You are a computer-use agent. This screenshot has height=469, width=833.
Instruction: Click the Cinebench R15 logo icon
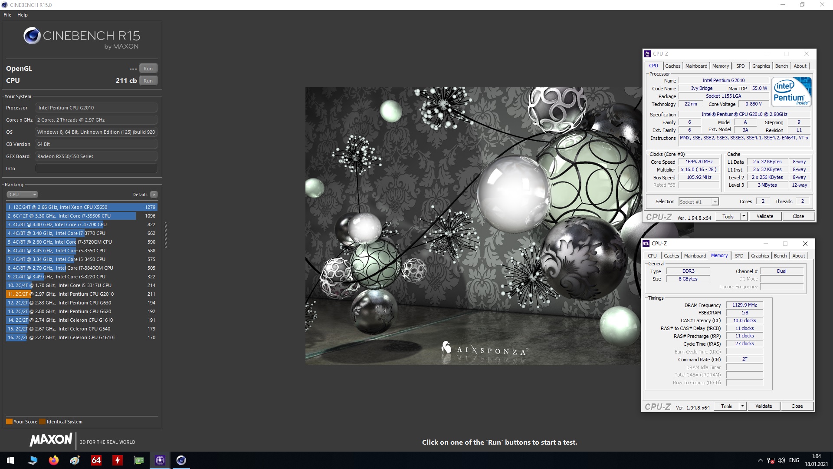(32, 36)
